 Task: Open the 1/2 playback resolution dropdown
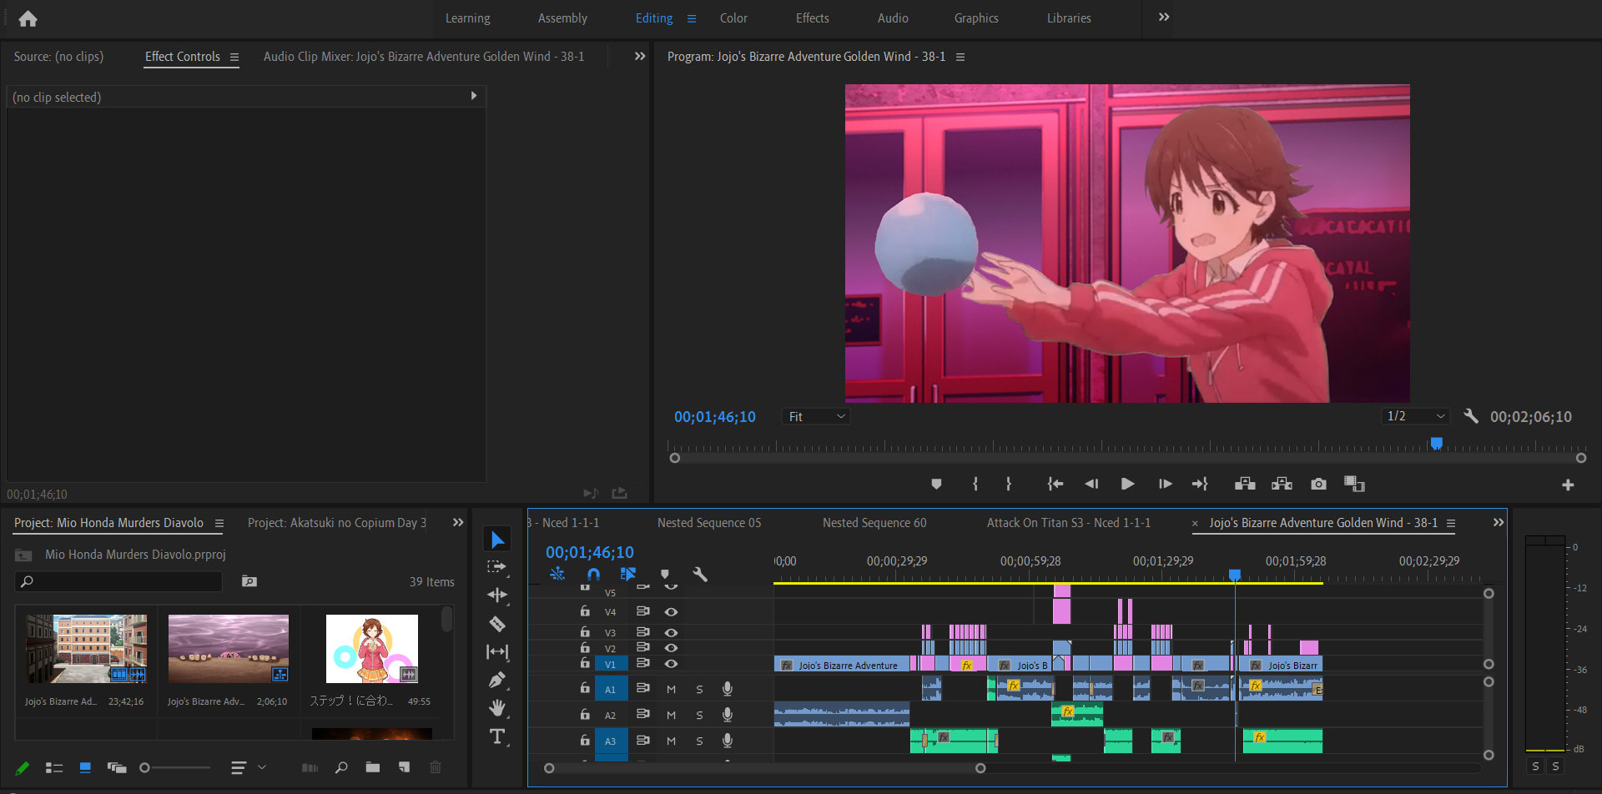tap(1415, 416)
